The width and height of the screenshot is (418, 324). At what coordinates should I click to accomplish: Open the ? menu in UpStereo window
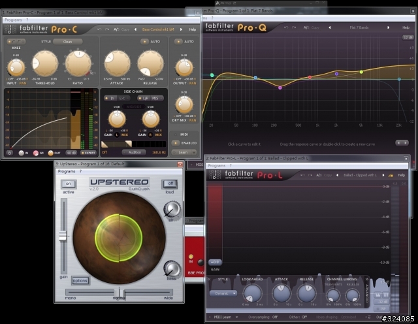80,171
